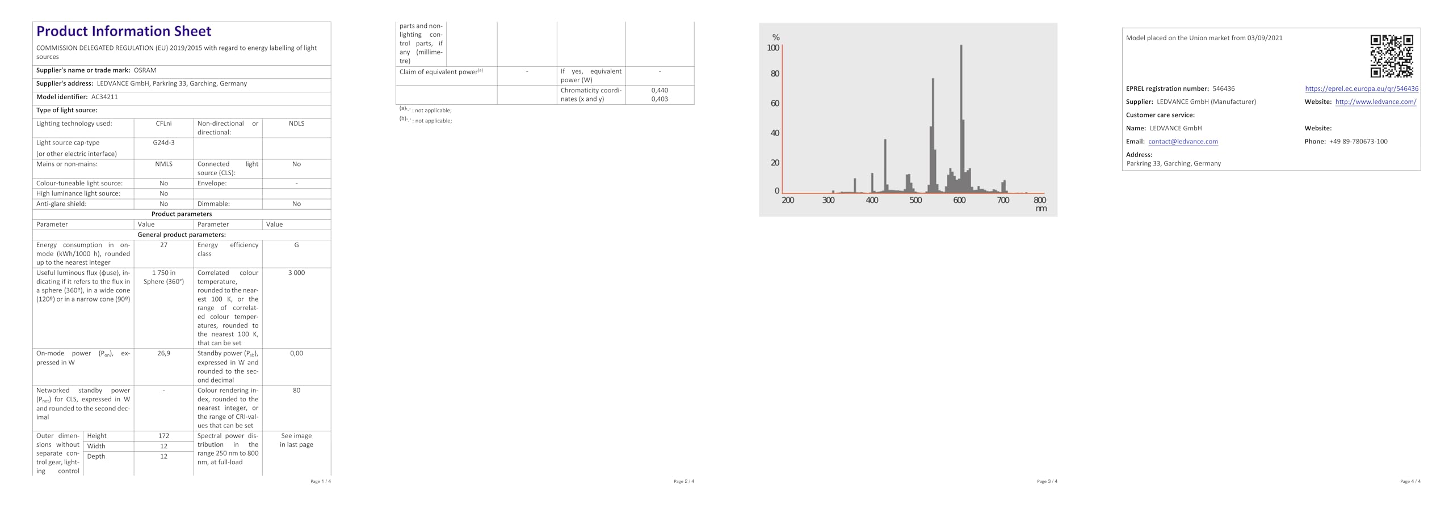This screenshot has width=1453, height=513.
Task: Select the energy efficiency class value "G"
Action: tap(296, 245)
